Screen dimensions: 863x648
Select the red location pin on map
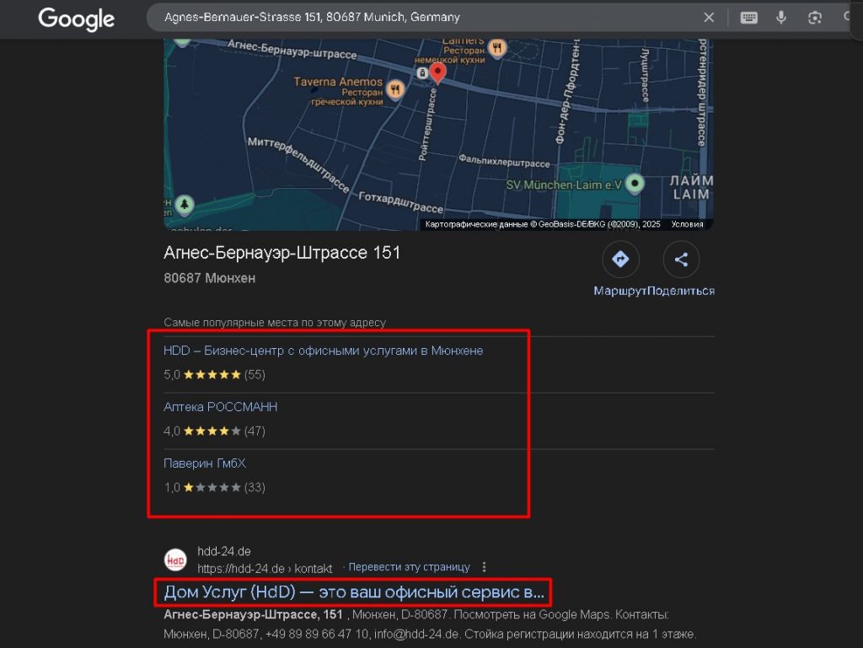coord(437,72)
